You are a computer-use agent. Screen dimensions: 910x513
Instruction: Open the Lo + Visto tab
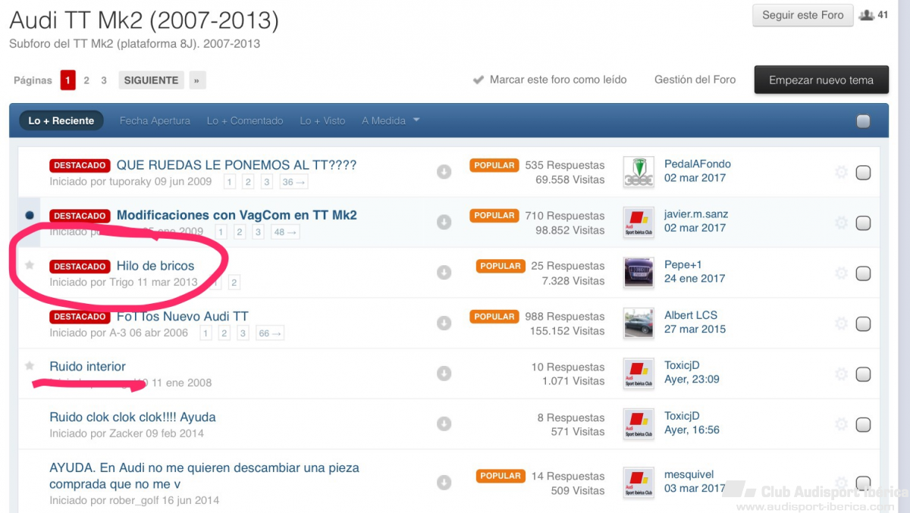322,120
